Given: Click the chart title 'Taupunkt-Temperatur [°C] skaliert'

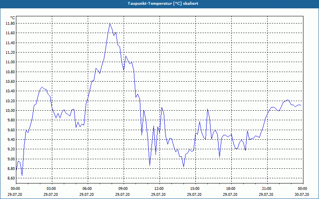Looking at the screenshot, I should pyautogui.click(x=163, y=4).
